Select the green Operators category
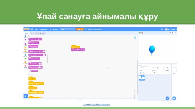Screen dimensions: 195x109 click(x=25, y=59)
